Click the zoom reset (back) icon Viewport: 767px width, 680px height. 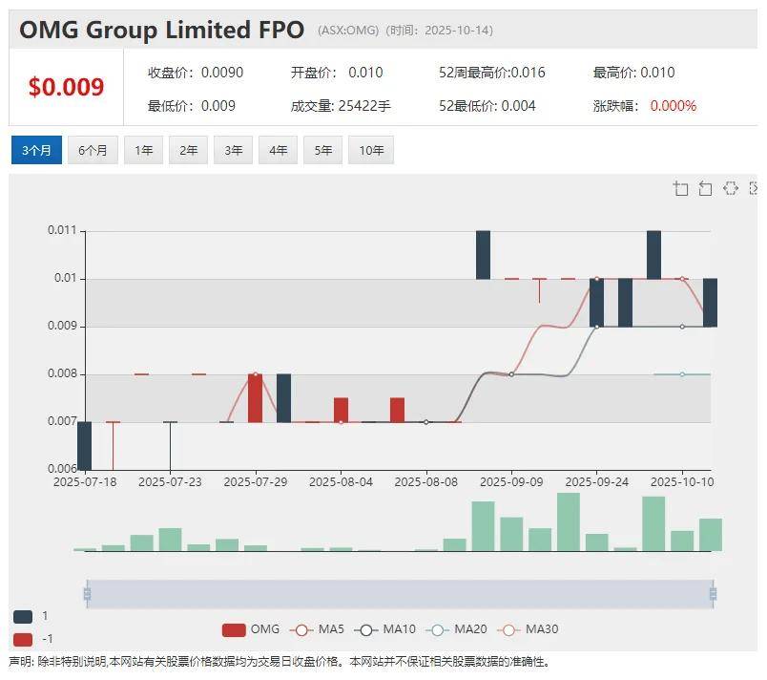click(705, 188)
